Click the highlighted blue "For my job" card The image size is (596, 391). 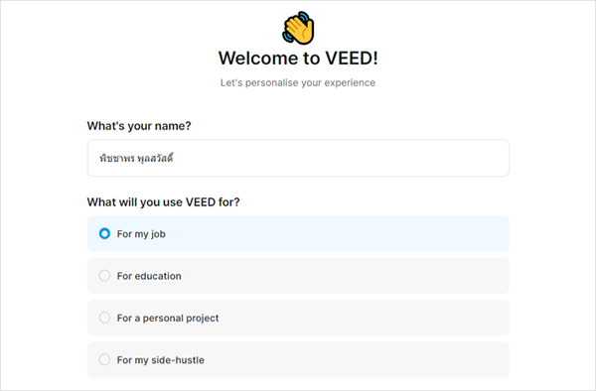click(x=298, y=233)
